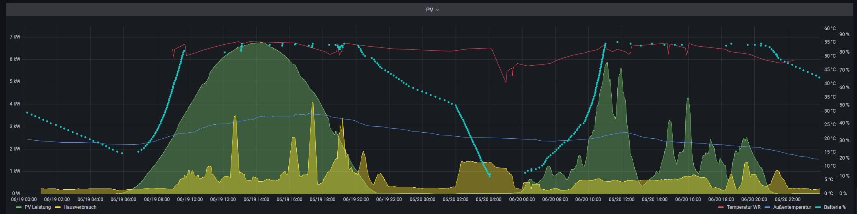Click the 7 kW y-axis label

(15, 37)
